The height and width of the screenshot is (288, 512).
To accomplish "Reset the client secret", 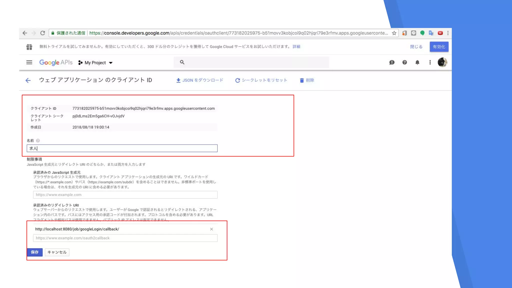I will pyautogui.click(x=261, y=80).
